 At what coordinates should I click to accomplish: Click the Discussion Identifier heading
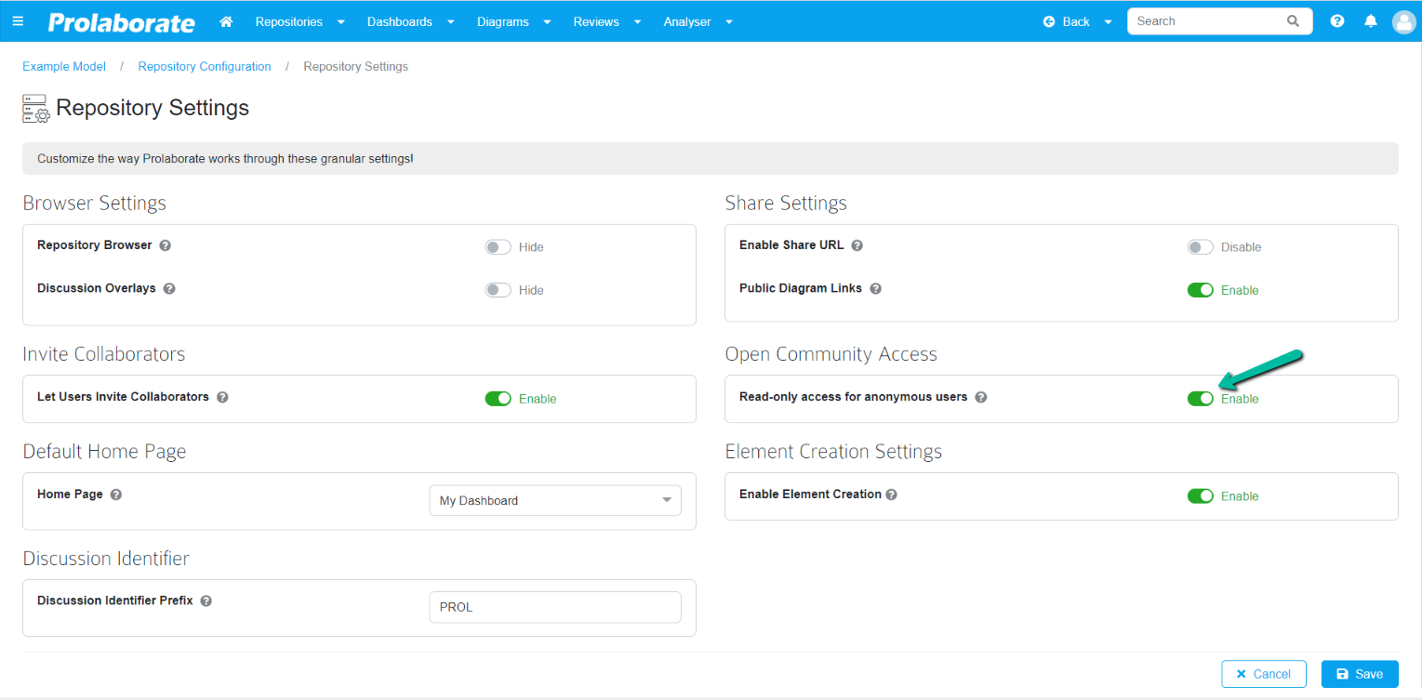106,559
